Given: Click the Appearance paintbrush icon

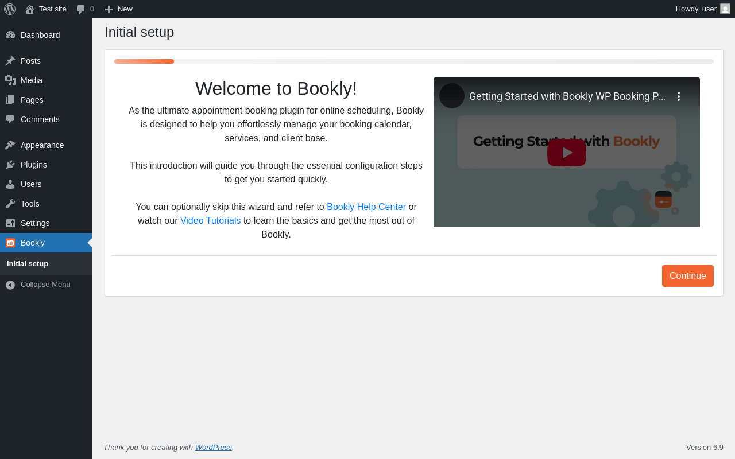Looking at the screenshot, I should 10,145.
